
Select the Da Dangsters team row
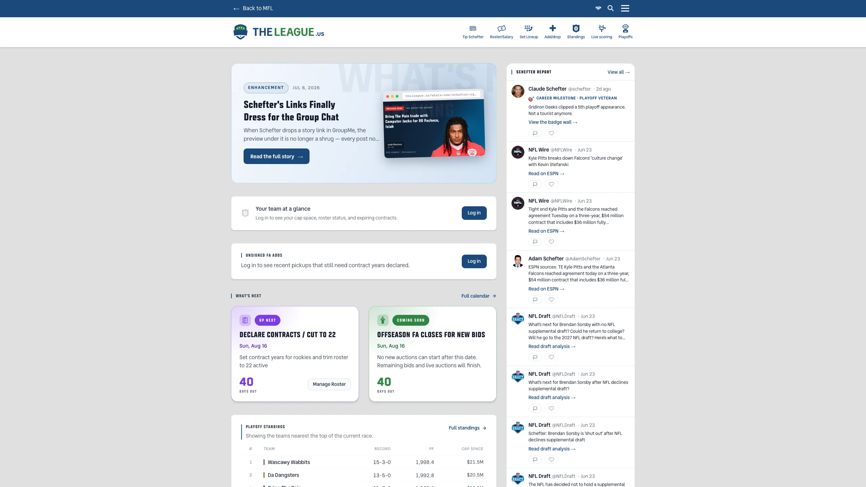[x=364, y=475]
